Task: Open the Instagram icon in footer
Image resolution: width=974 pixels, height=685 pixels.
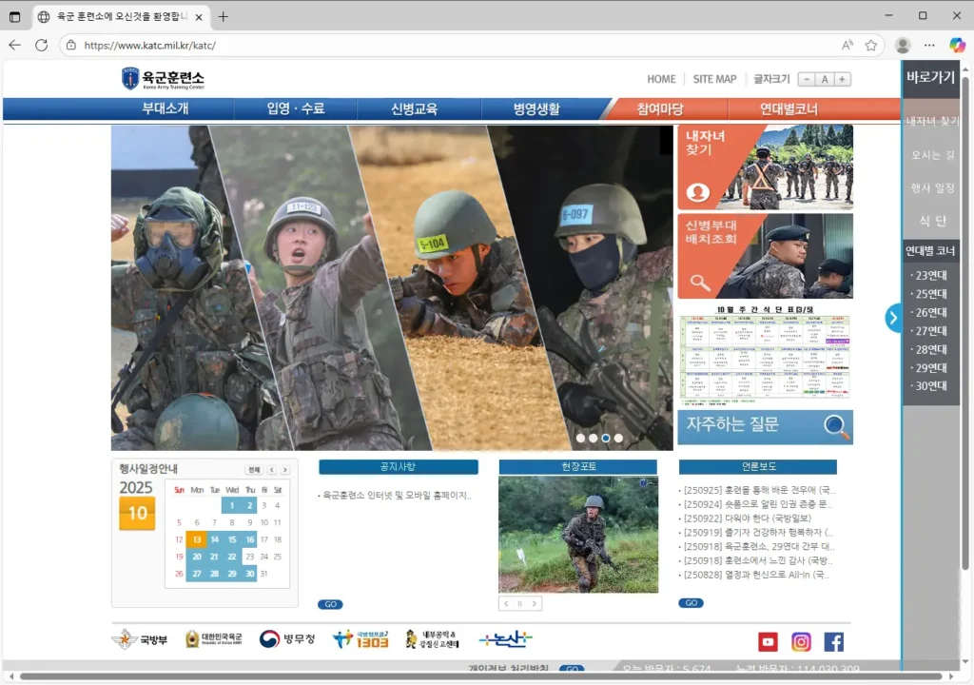Action: pyautogui.click(x=801, y=642)
